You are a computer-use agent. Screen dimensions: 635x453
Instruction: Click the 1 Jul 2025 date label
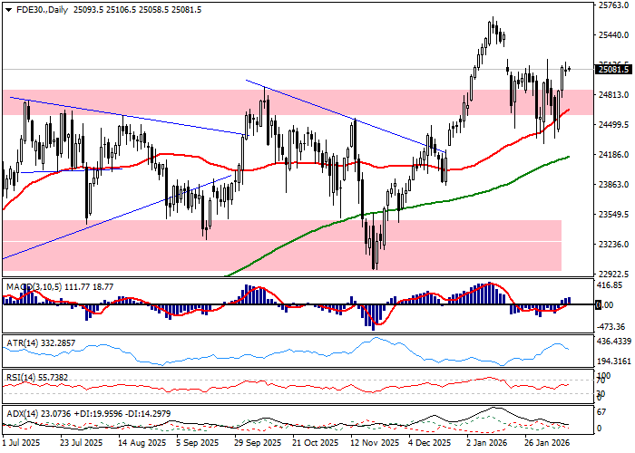point(20,444)
